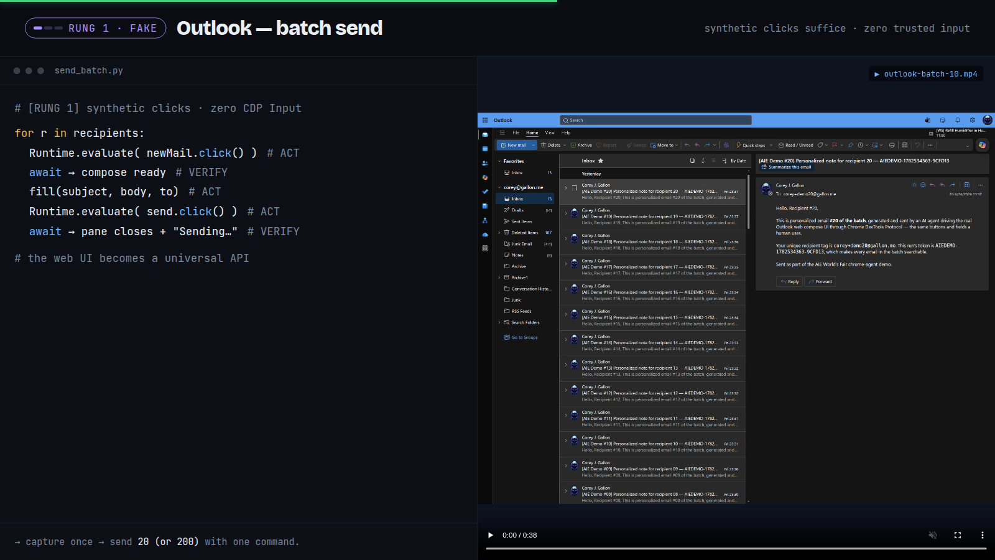Click the Reply button below message

790,282
